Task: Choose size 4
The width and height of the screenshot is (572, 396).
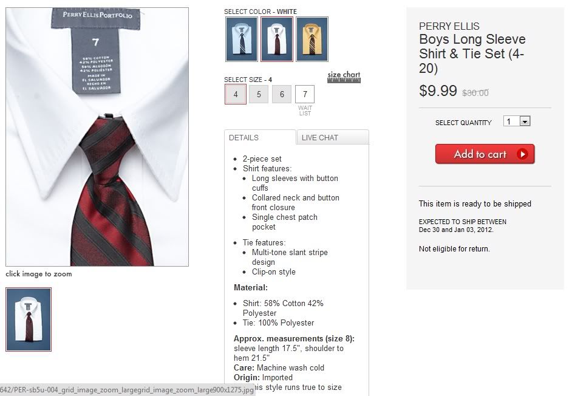Action: point(235,94)
